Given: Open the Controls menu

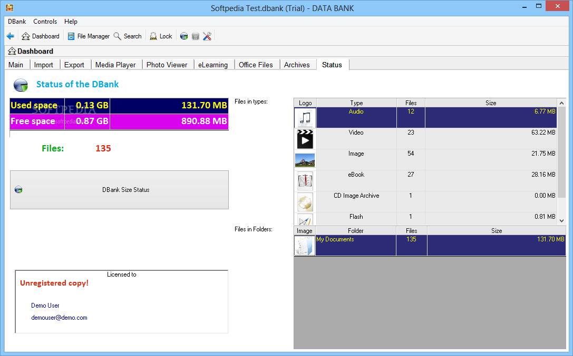Looking at the screenshot, I should coord(45,22).
